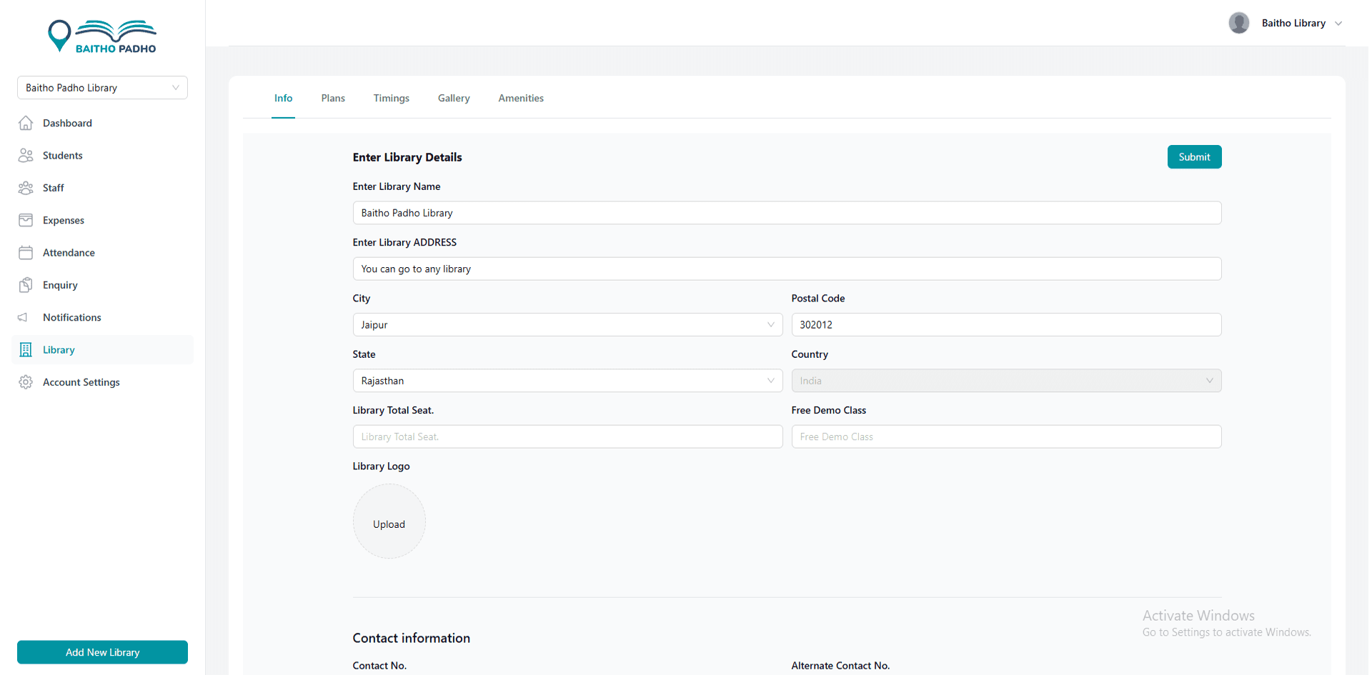Click the Add New Library button
This screenshot has width=1372, height=675.
[x=102, y=652]
